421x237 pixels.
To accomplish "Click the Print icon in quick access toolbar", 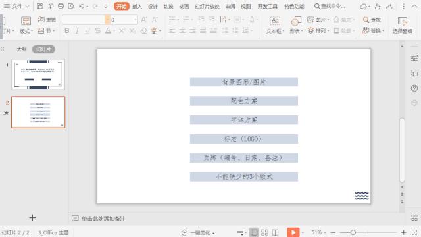I will [x=61, y=6].
